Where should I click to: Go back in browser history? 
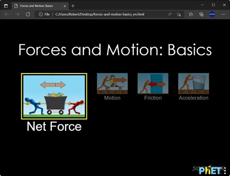click(7, 15)
